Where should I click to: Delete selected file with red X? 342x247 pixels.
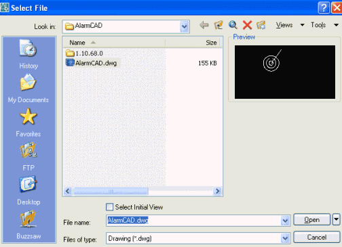247,25
